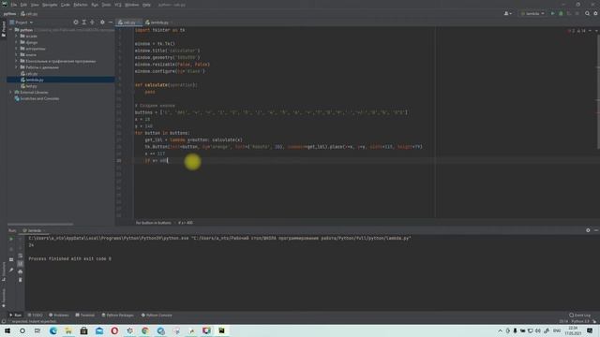Screen dimensions: 600x337
Task: Click the Expand All icon in Project panel
Action: 84,22
